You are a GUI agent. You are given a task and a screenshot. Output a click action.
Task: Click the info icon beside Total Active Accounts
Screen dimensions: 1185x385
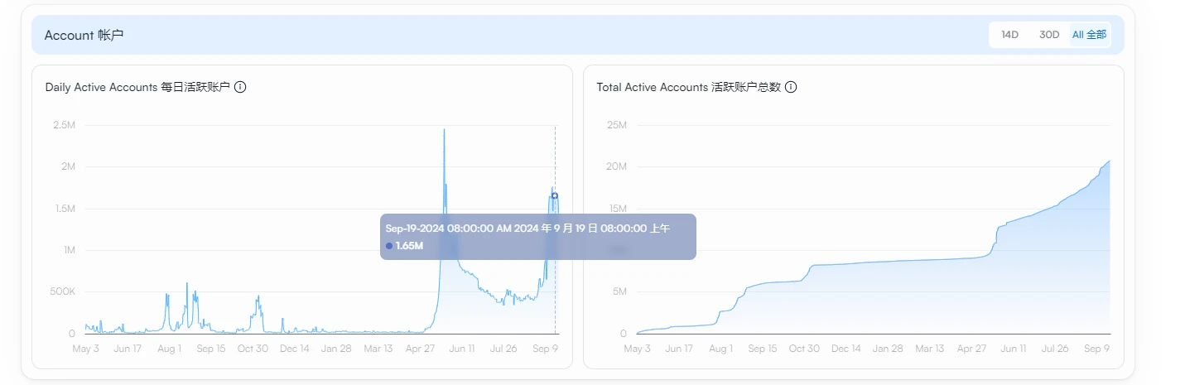point(791,87)
